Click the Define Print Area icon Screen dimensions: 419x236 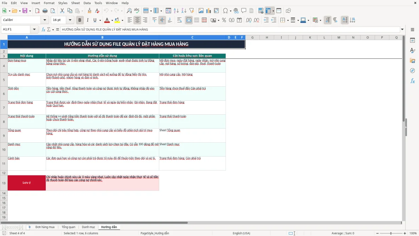[x=261, y=11]
